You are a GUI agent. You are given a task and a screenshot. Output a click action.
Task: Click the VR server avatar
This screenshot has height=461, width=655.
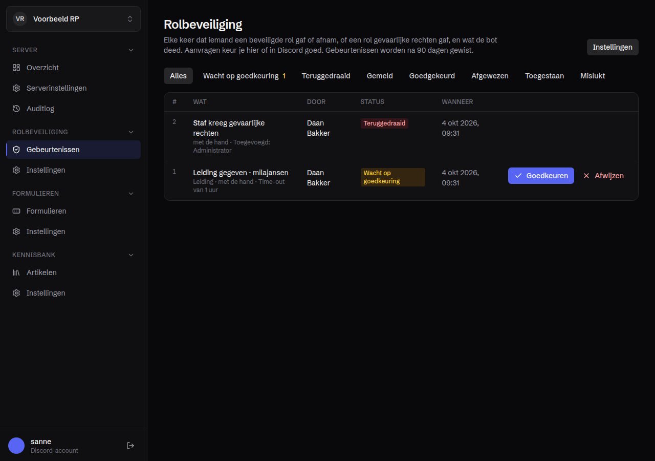(x=20, y=19)
